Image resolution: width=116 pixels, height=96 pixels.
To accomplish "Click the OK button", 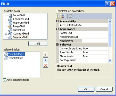I will point(86,89).
